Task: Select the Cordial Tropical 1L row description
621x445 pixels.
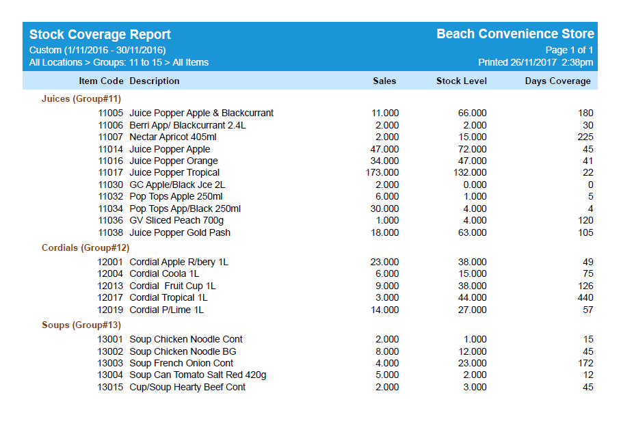Action: [168, 298]
